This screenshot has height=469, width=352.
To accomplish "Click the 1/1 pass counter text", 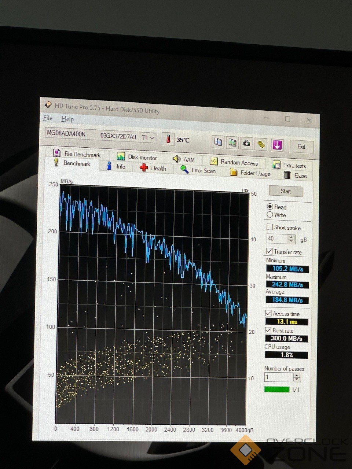I will (x=296, y=389).
